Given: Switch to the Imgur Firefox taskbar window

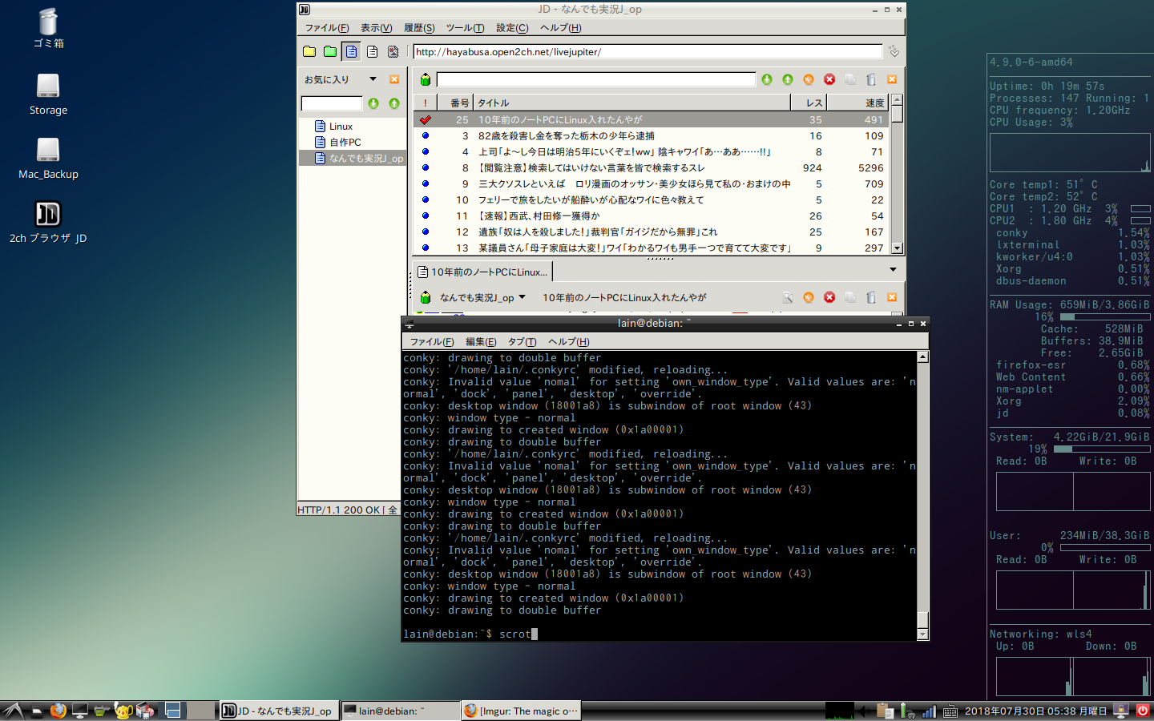Looking at the screenshot, I should [520, 711].
